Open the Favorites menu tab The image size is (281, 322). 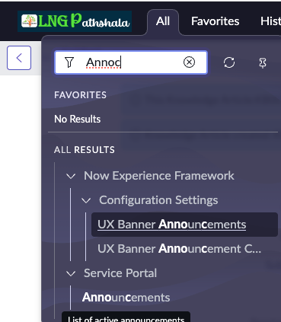click(216, 21)
